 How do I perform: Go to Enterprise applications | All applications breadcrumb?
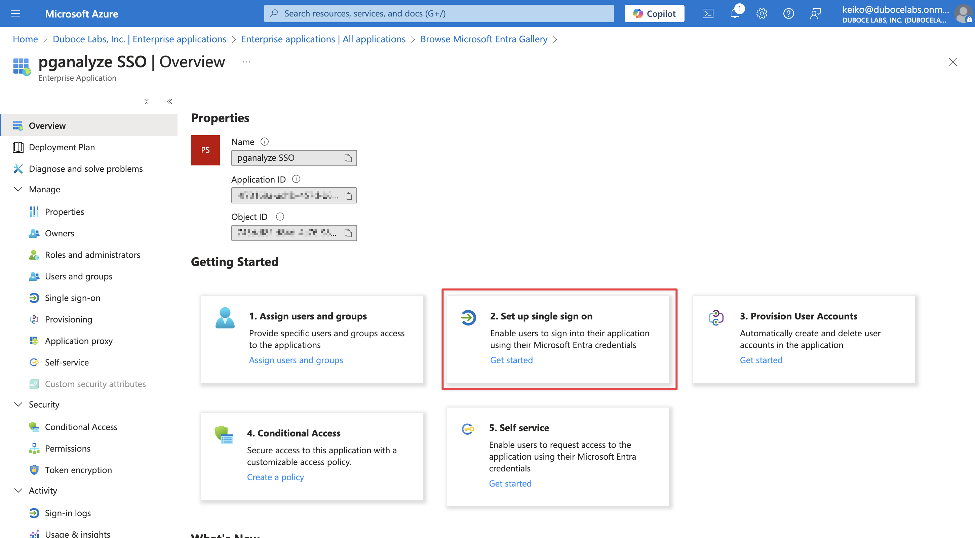pyautogui.click(x=323, y=39)
